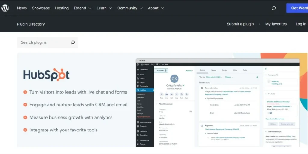Open the site search magnifier in top bar
This screenshot has height=154, width=308.
pyautogui.click(x=274, y=8)
